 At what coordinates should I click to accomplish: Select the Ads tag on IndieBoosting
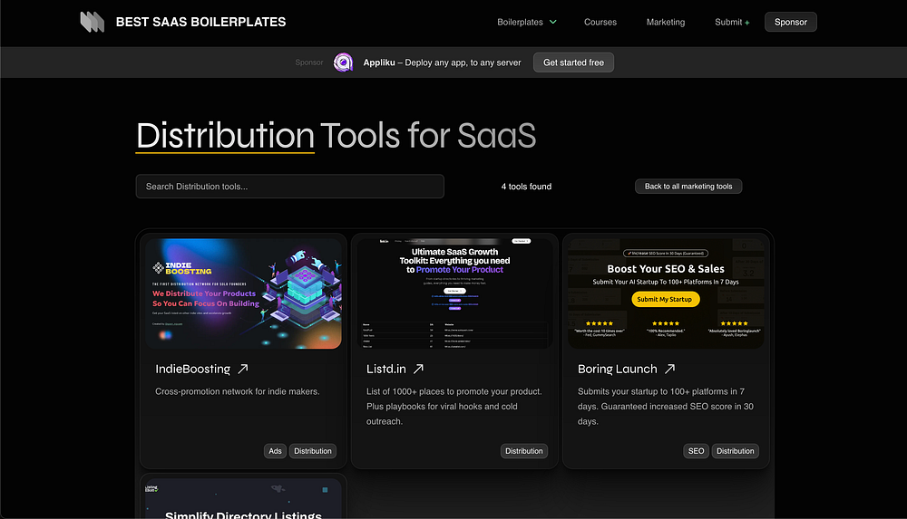click(x=276, y=451)
